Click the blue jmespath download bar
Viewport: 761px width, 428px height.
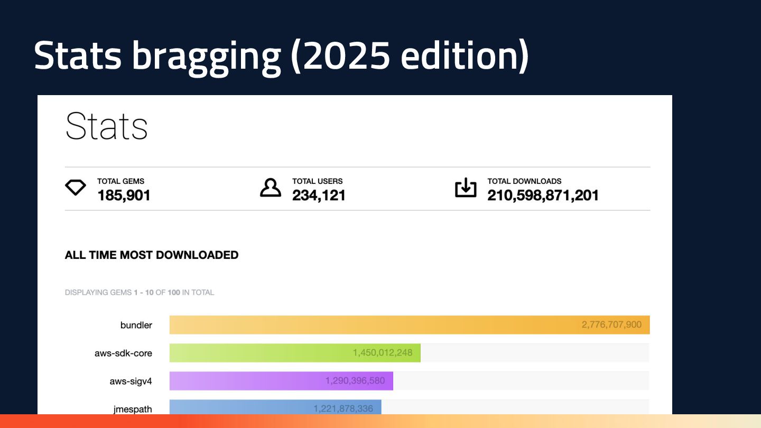[275, 407]
